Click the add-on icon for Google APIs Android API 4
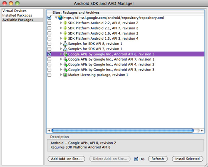Screen dimensions: 208x167 [65, 65]
